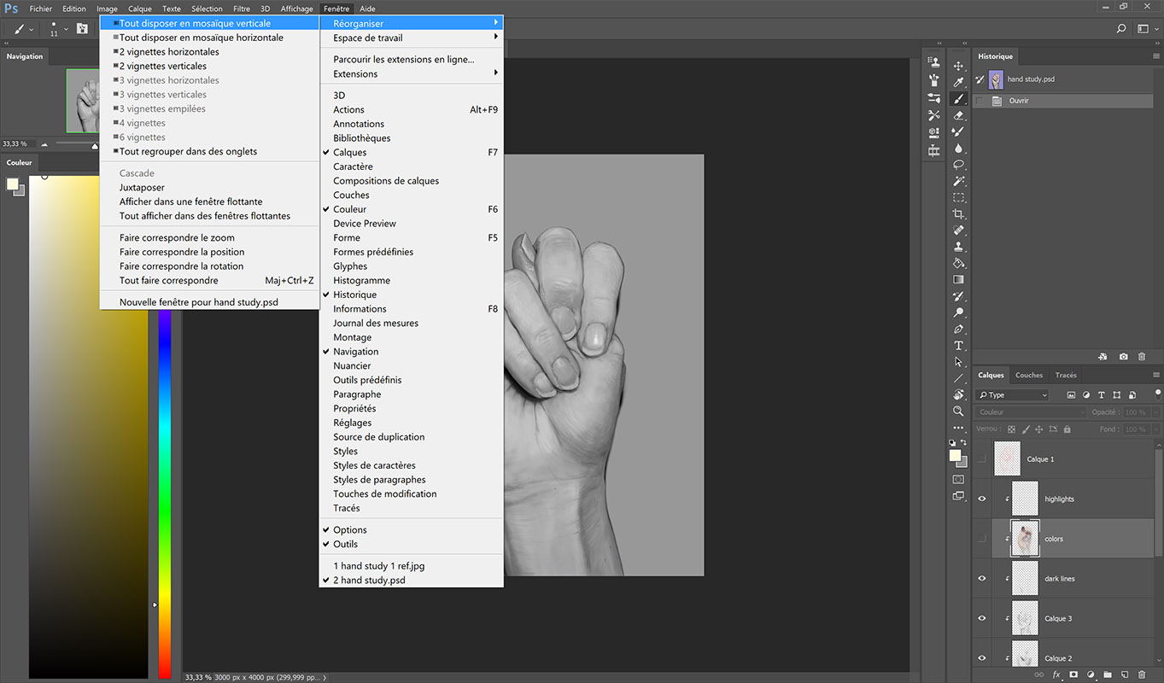This screenshot has height=683, width=1164.
Task: Open the layer filter Type dropdown
Action: (1013, 395)
